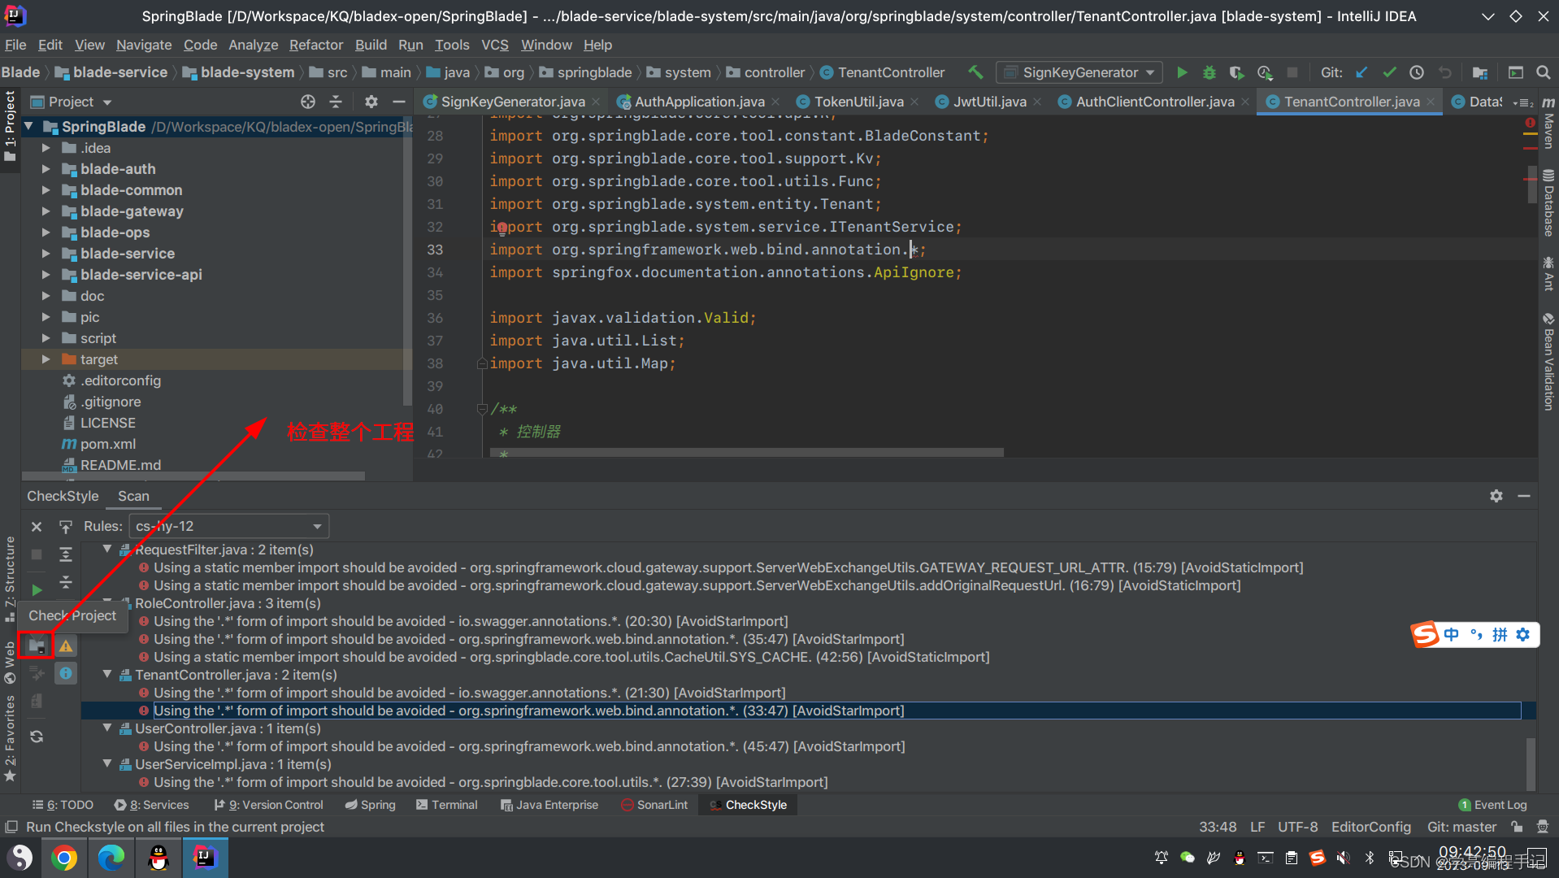This screenshot has width=1559, height=878.
Task: Open Google Chrome from taskbar
Action: [x=64, y=858]
